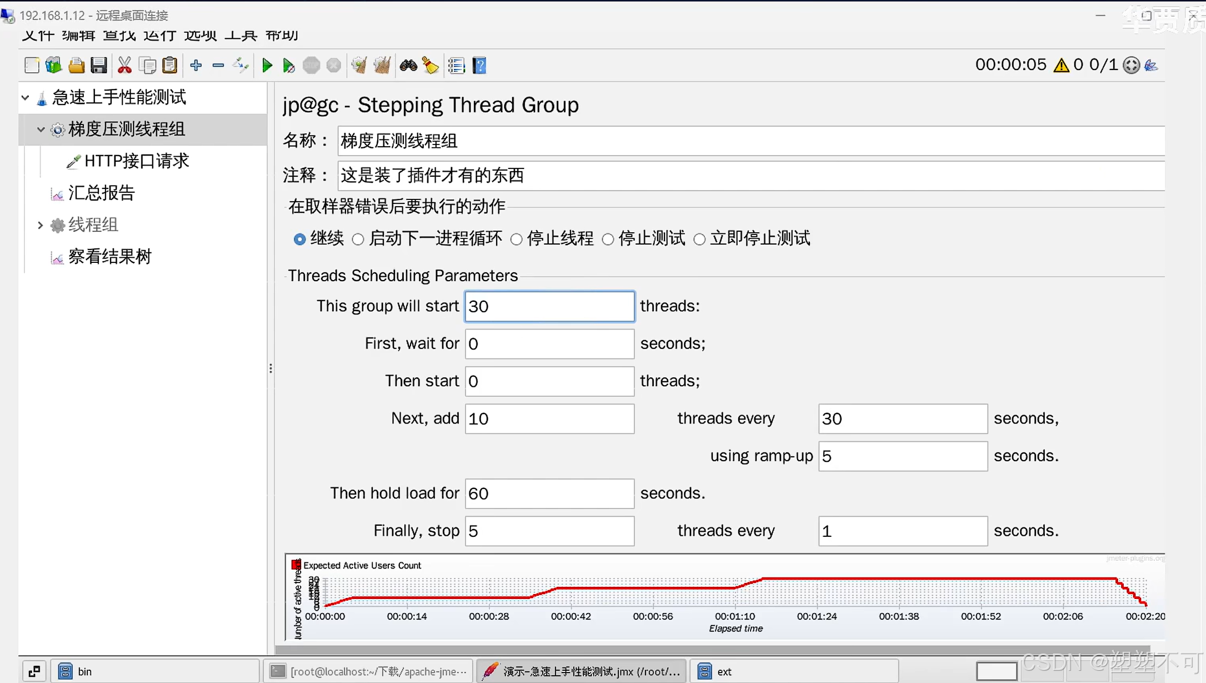1206x683 pixels.
Task: Click the green Start test button
Action: point(267,66)
